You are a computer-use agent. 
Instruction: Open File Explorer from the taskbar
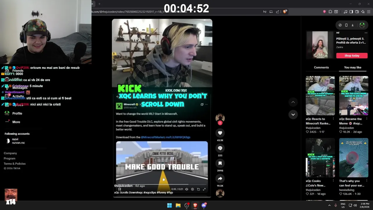pos(178,205)
